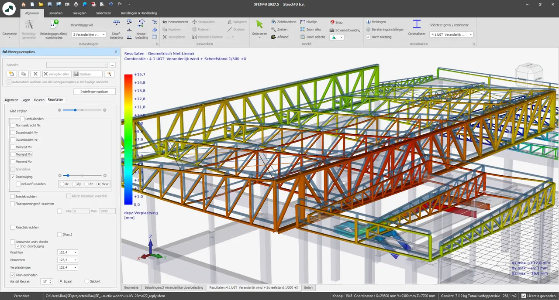
Task: Expand Belastingen group dialog launcher
Action: 157,44
